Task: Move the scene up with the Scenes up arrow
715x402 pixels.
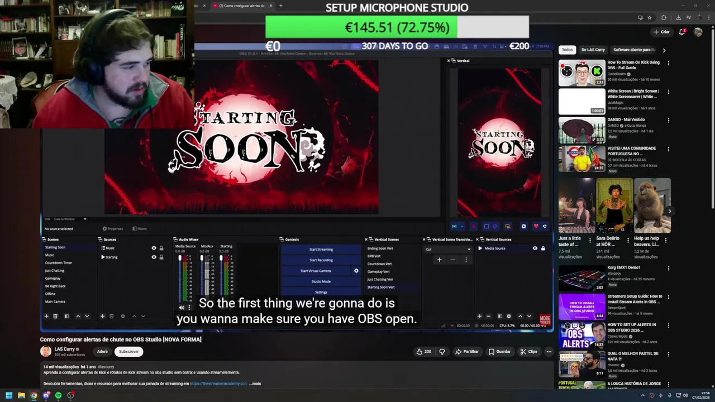Action: 78,316
